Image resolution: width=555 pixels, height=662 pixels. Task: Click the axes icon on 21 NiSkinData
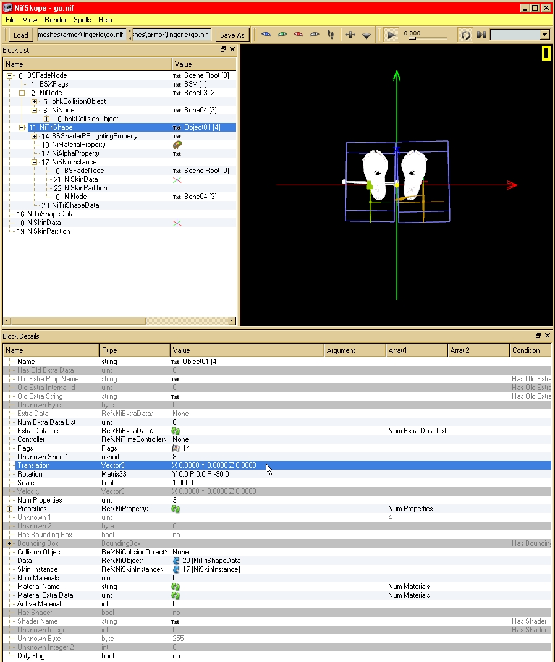pos(177,179)
